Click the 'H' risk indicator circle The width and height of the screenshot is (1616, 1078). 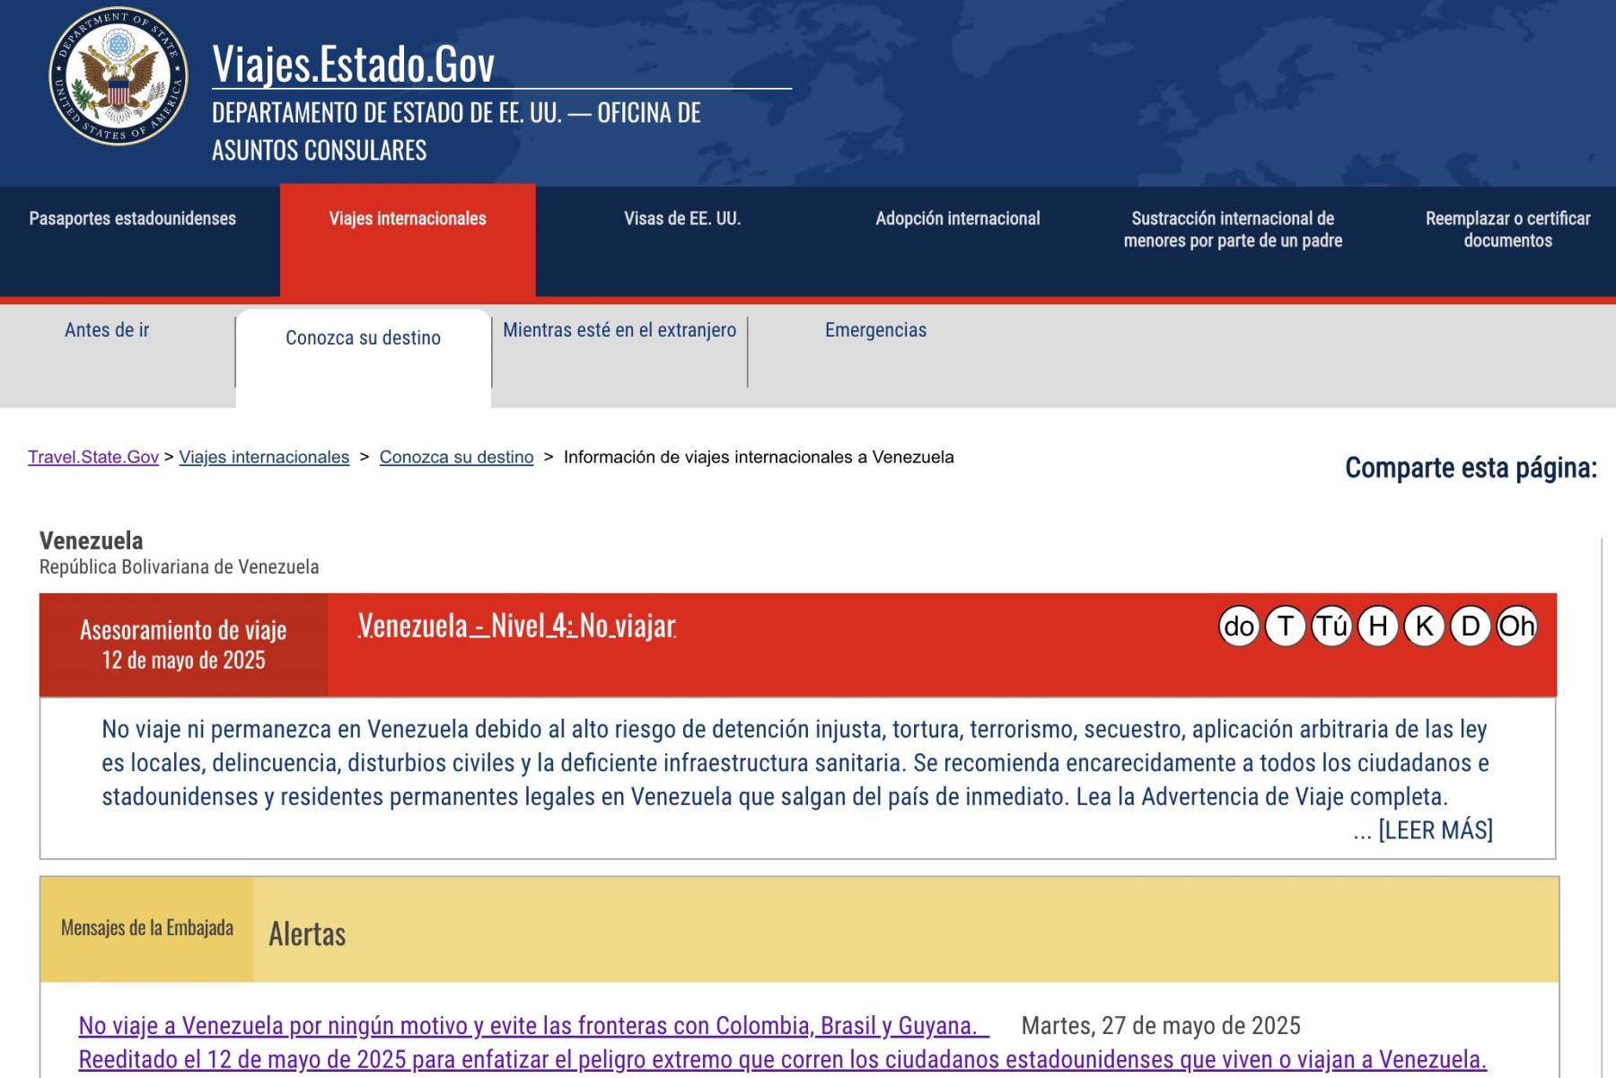point(1378,626)
